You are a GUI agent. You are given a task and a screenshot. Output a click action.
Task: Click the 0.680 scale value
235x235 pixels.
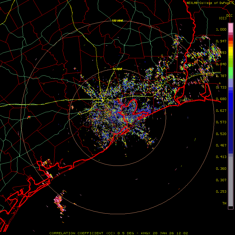click(x=221, y=99)
